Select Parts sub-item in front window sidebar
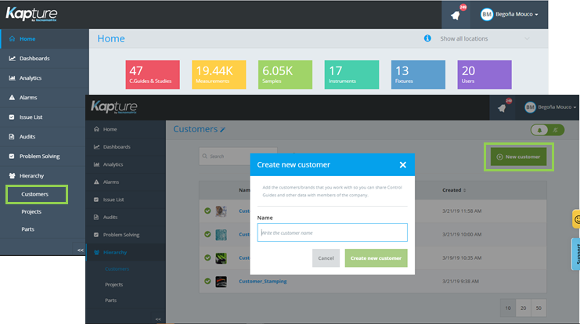Image resolution: width=580 pixels, height=324 pixels. click(110, 301)
